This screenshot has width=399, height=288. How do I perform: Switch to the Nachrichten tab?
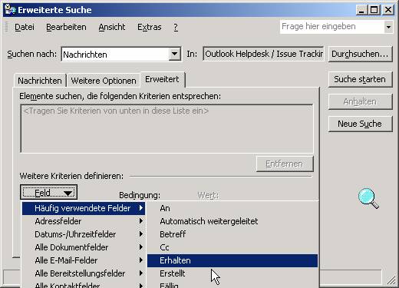pos(40,81)
